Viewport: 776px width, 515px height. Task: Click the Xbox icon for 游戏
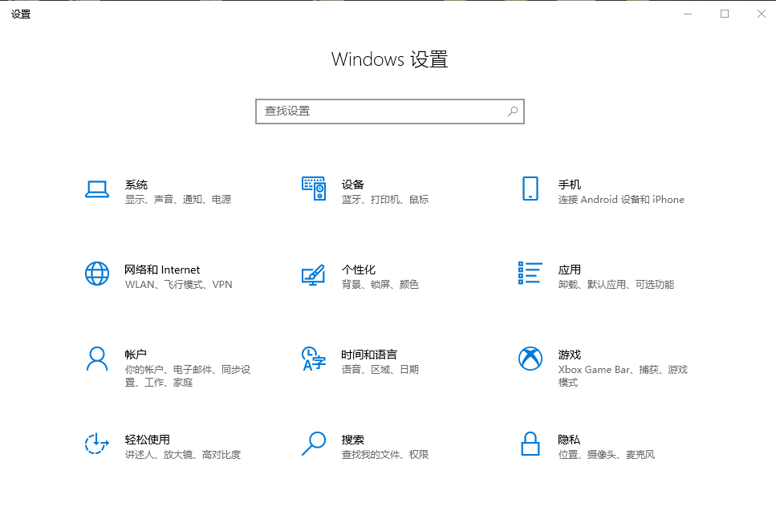[x=530, y=359]
